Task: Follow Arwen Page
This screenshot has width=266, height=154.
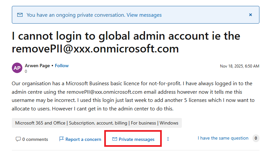Action: point(62,66)
